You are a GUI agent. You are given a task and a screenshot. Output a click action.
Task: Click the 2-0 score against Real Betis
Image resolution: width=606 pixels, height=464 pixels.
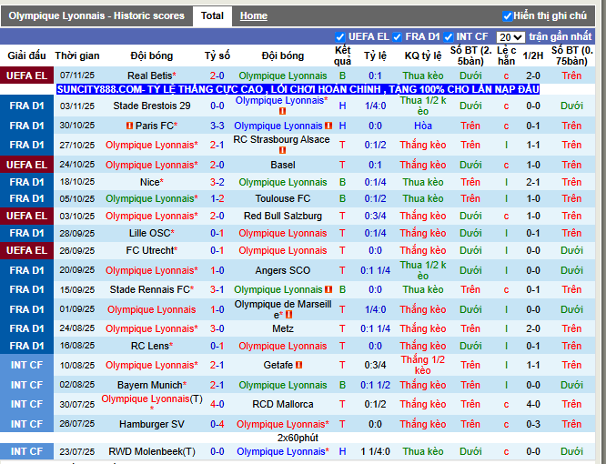(x=217, y=76)
